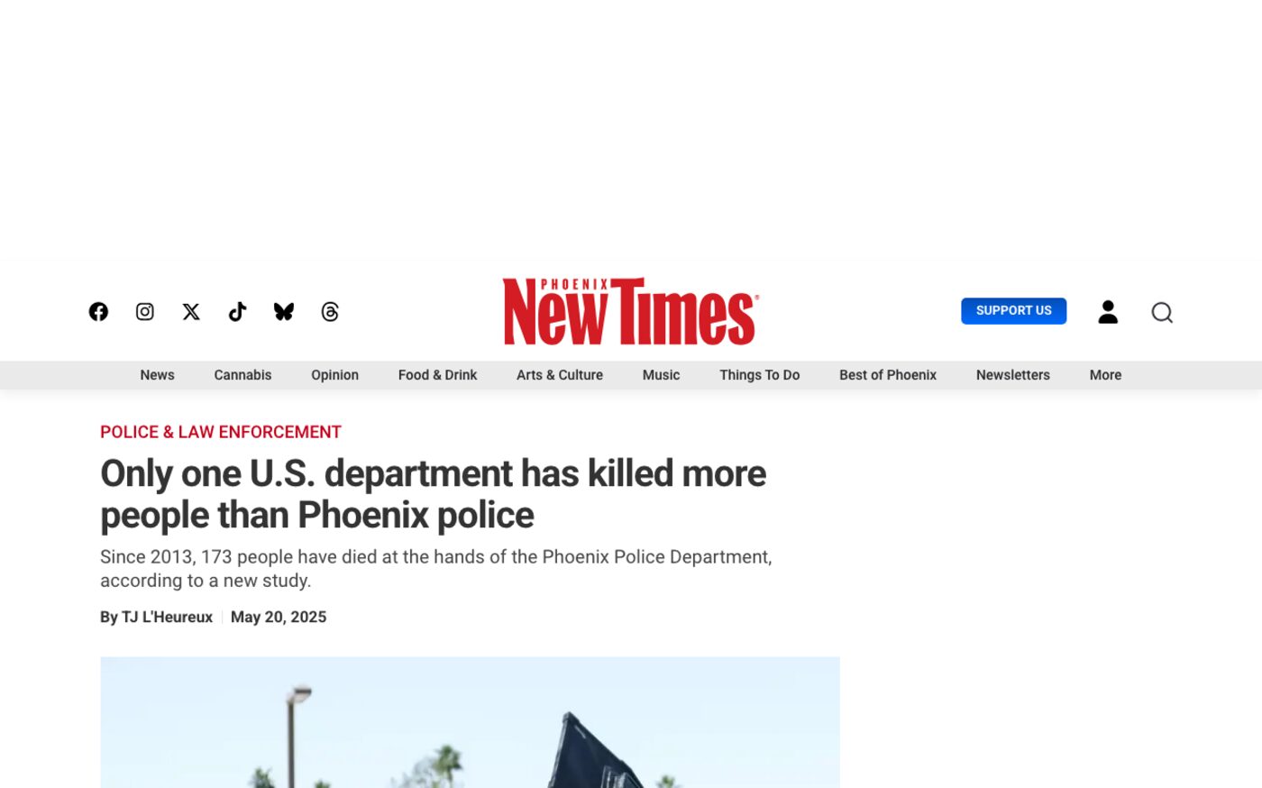Open the Food & Drink menu
Image resolution: width=1262 pixels, height=788 pixels.
click(x=437, y=375)
